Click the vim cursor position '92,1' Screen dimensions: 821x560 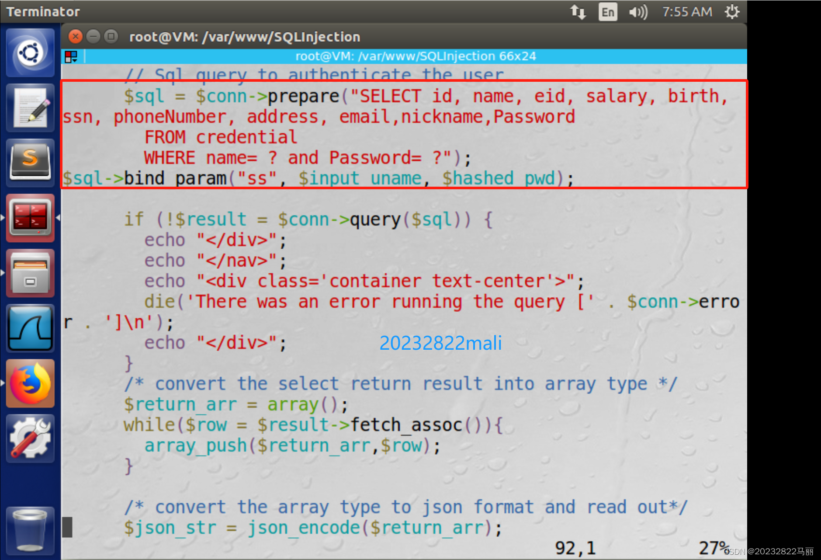pos(575,548)
